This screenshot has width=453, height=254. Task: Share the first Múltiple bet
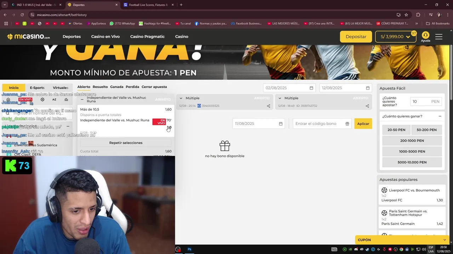click(268, 106)
